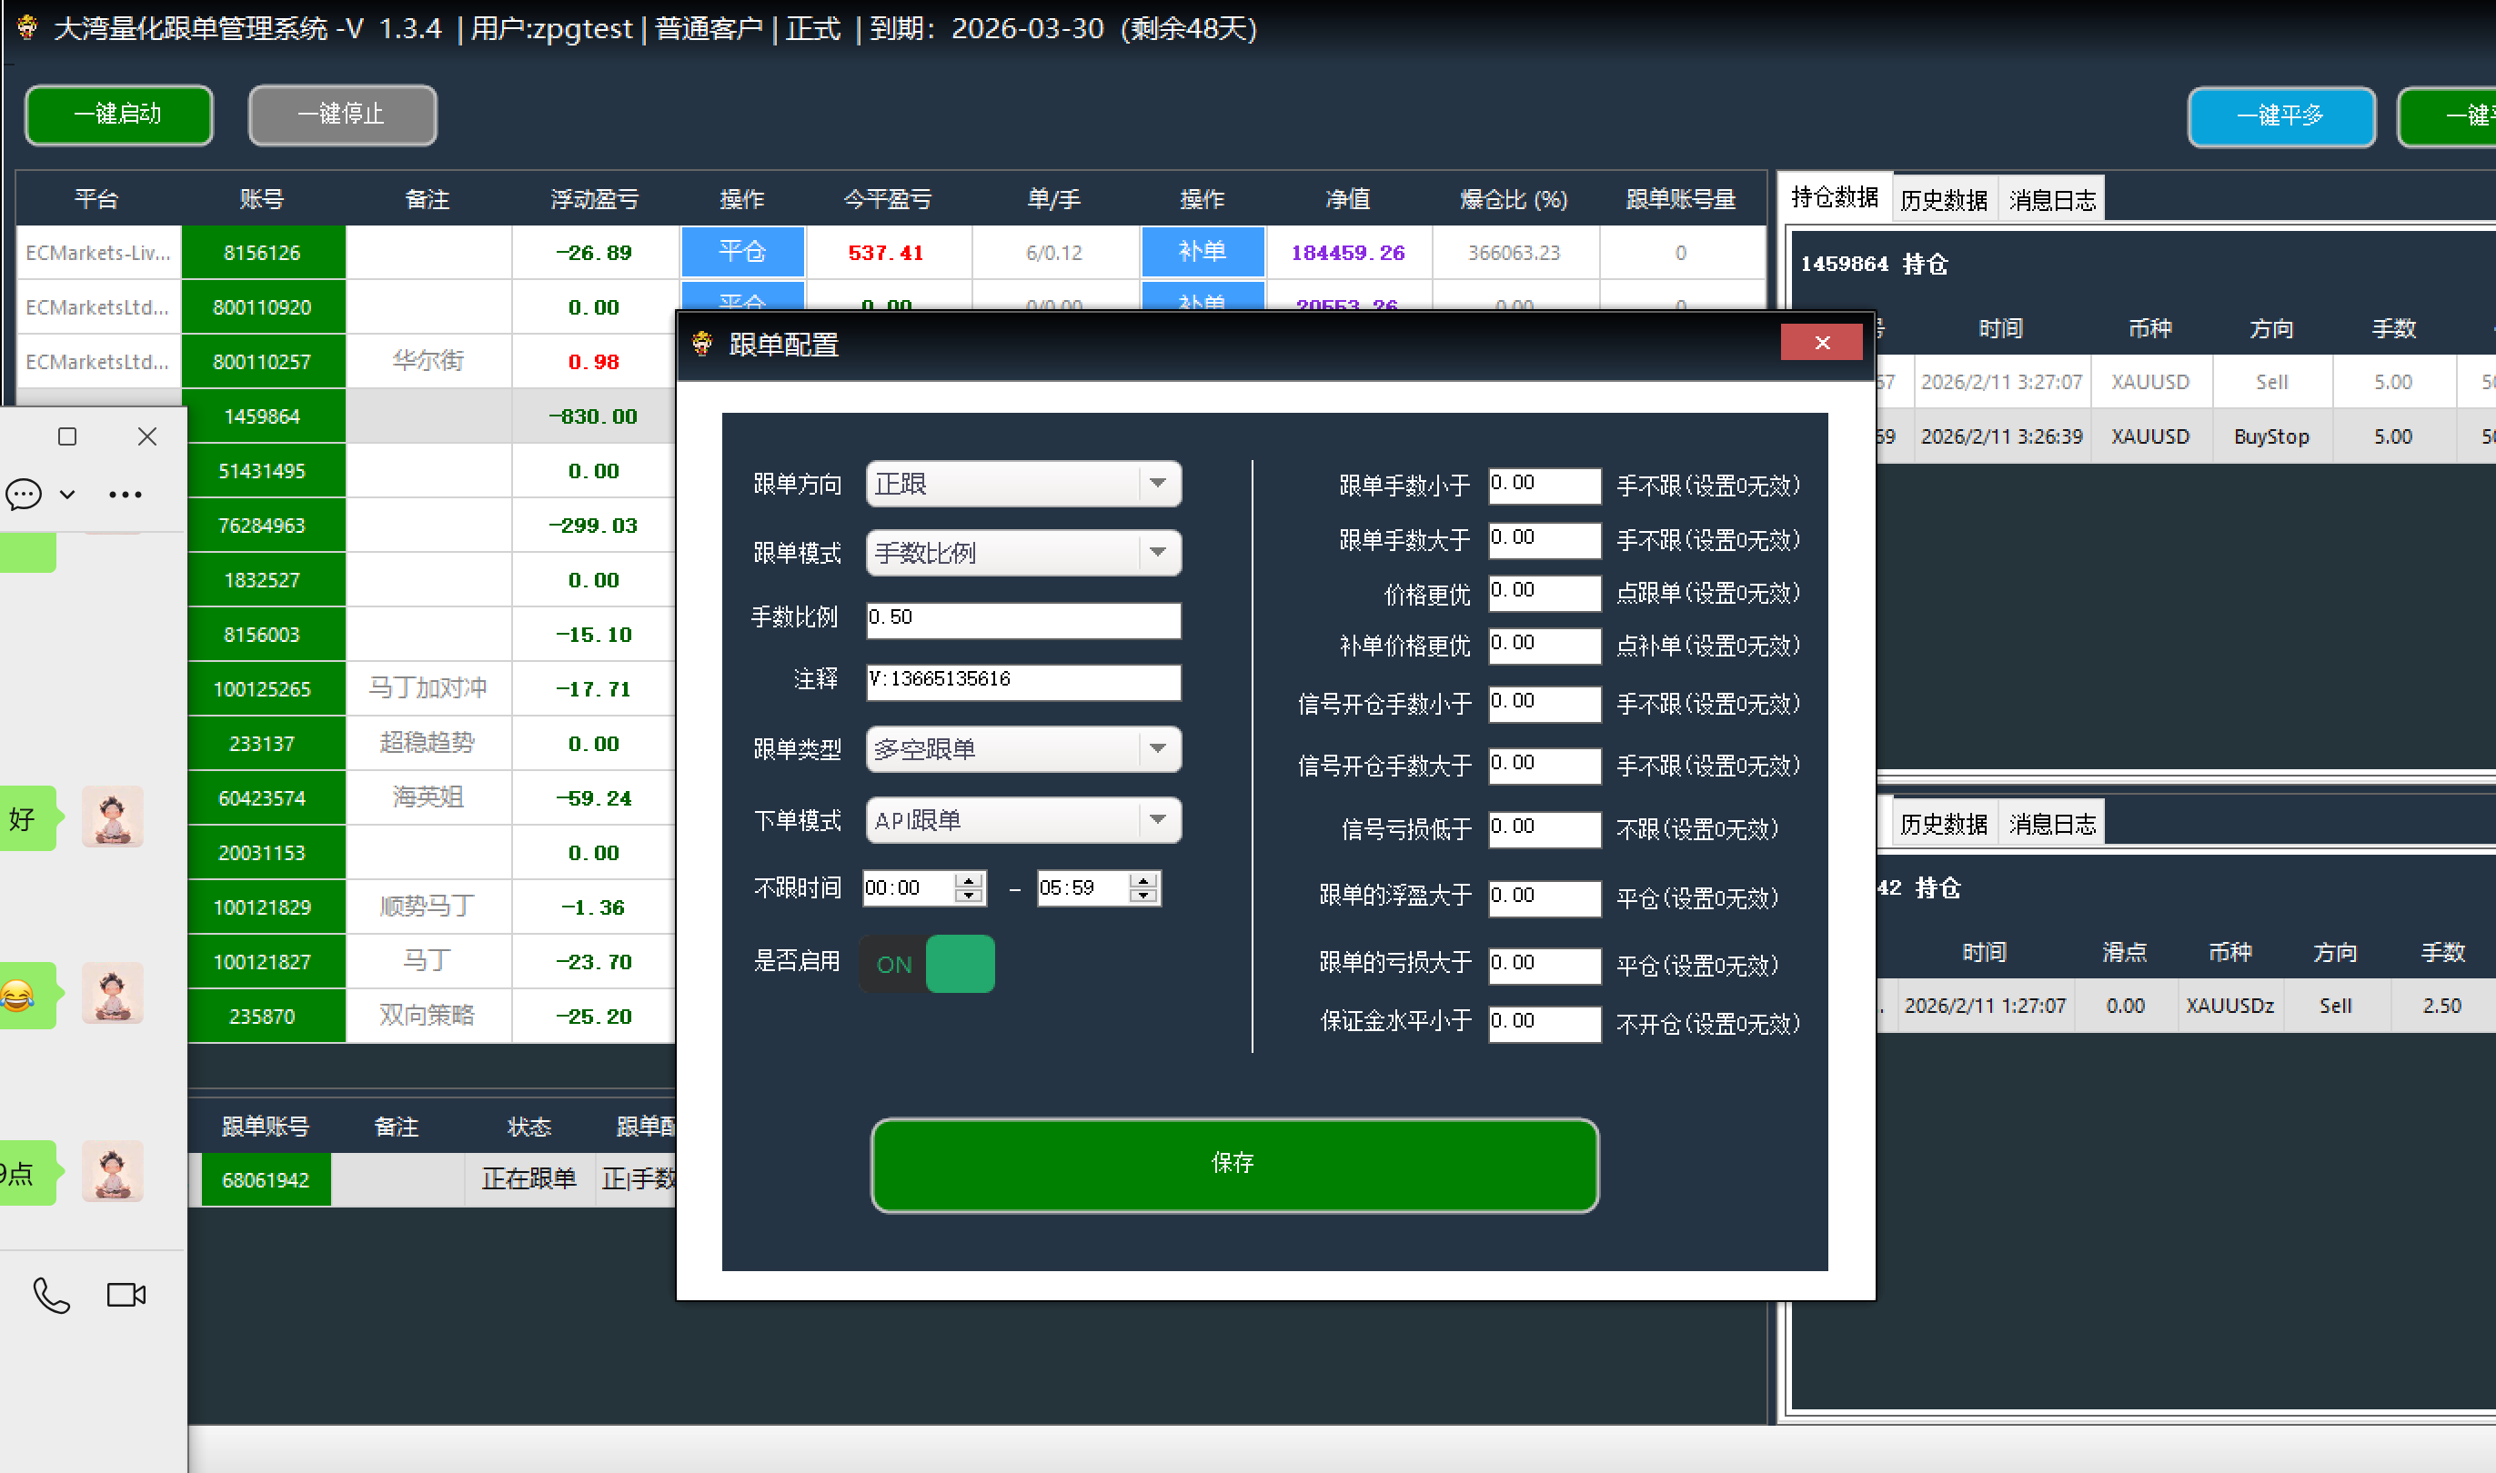
Task: Click the 一键启动 button
Action: point(118,115)
